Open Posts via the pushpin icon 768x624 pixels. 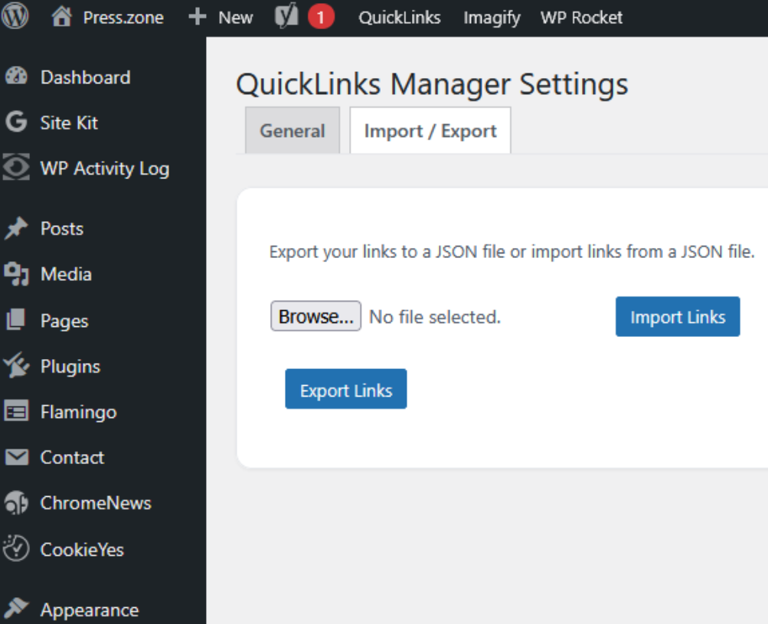[x=16, y=228]
